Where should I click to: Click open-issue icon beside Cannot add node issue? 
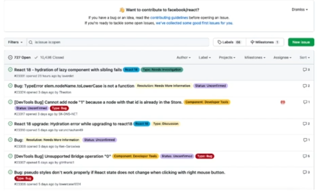(10, 102)
